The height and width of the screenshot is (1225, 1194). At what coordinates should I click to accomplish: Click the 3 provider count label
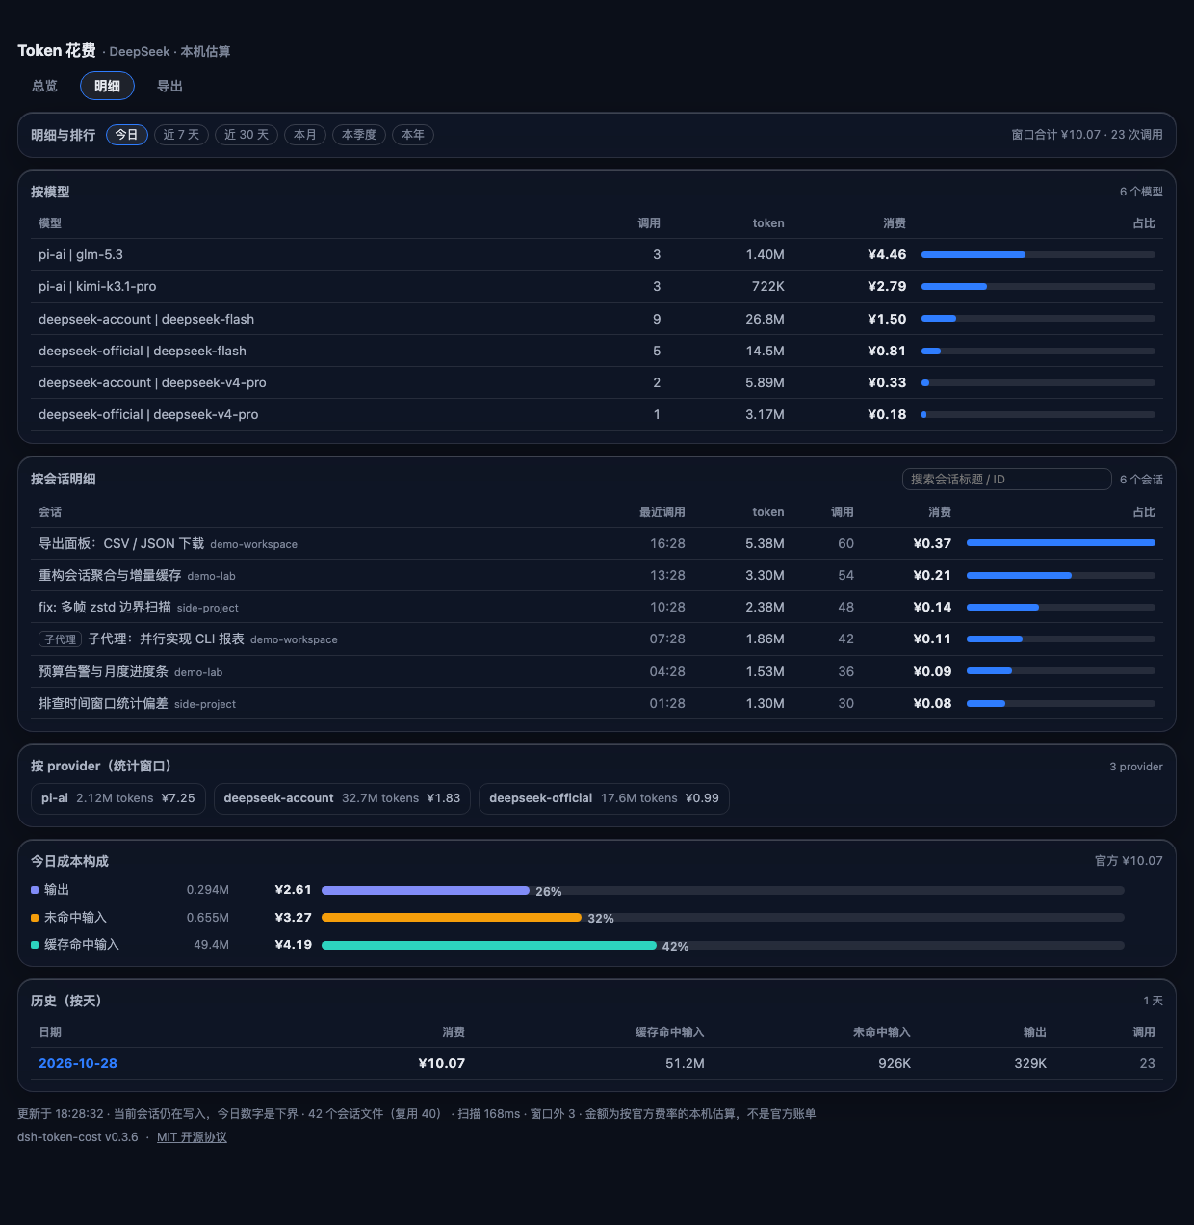1136,767
